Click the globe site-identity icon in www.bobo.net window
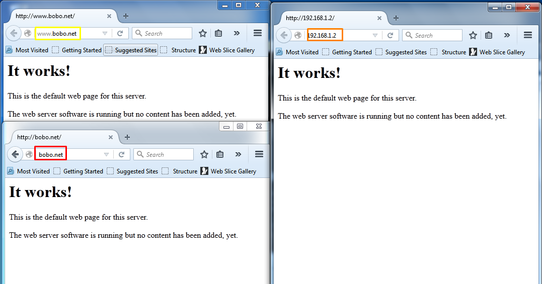Image resolution: width=542 pixels, height=284 pixels. tap(28, 34)
